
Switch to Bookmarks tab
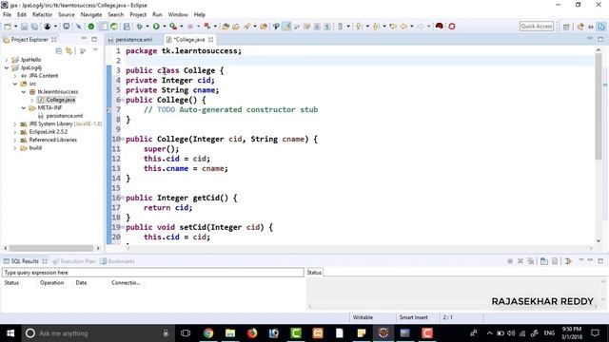click(x=117, y=261)
